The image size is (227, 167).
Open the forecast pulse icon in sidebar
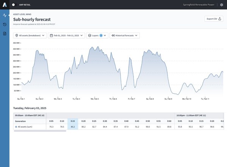(5, 15)
